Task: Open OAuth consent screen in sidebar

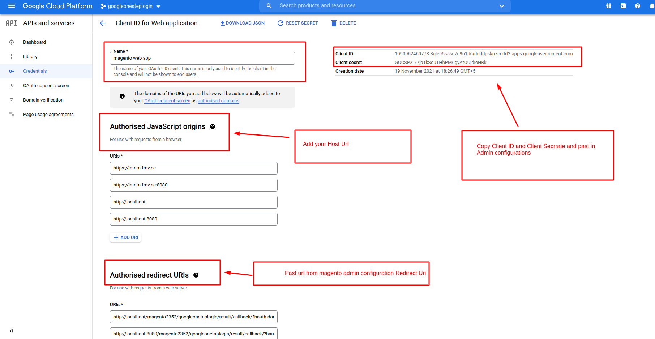Action: tap(46, 86)
